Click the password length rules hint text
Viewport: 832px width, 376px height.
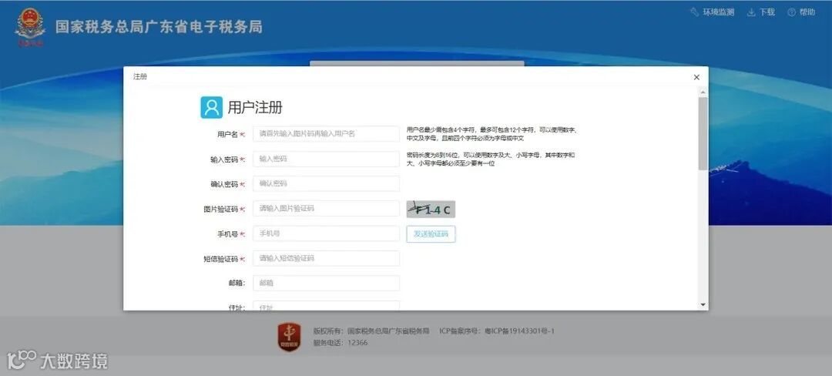click(x=491, y=159)
